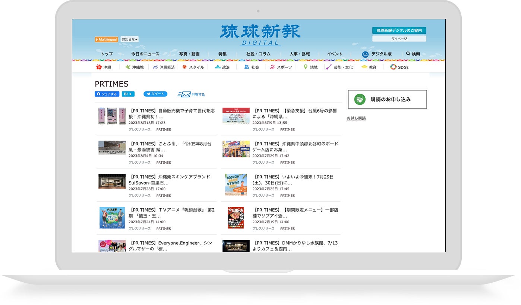
Task: Click the 2023年8月9日 13:55 timestamp
Action: tap(270, 123)
